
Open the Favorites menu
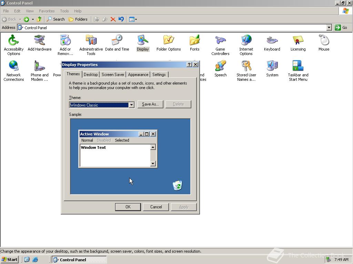47,11
